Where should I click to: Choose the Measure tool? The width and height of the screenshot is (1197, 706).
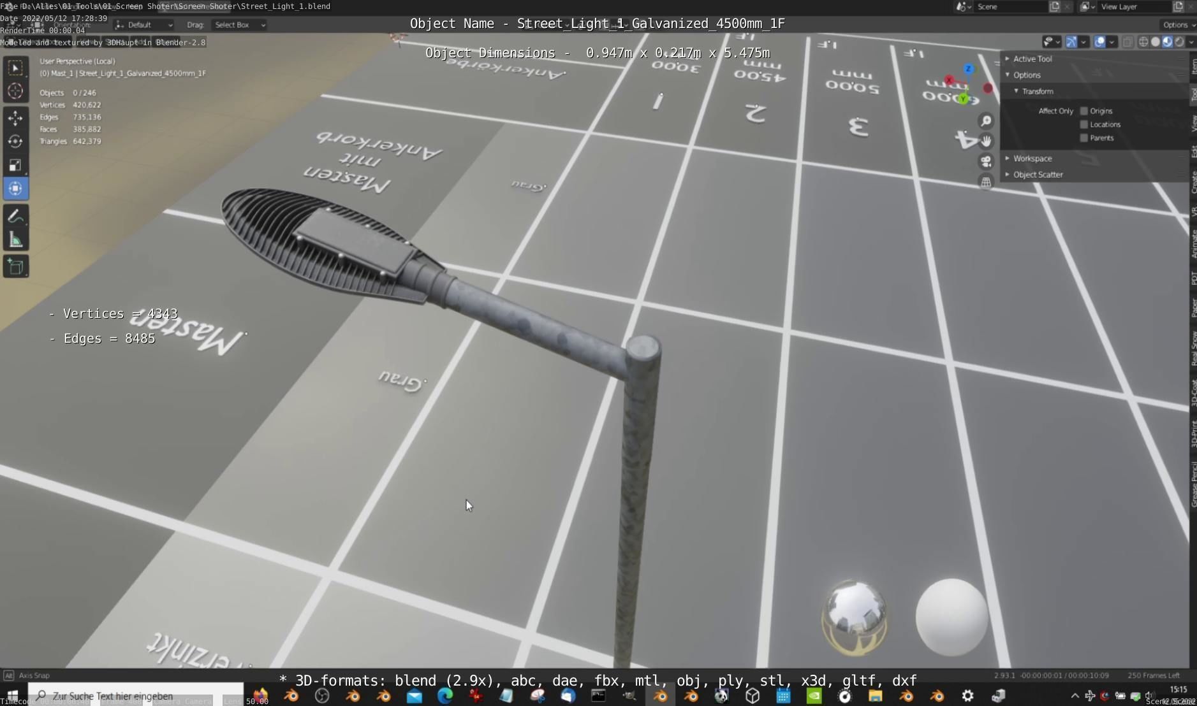(15, 240)
